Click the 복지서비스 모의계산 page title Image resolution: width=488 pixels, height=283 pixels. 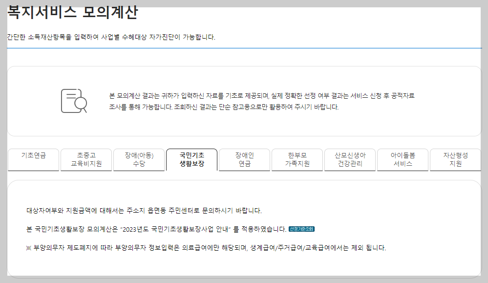tap(73, 11)
